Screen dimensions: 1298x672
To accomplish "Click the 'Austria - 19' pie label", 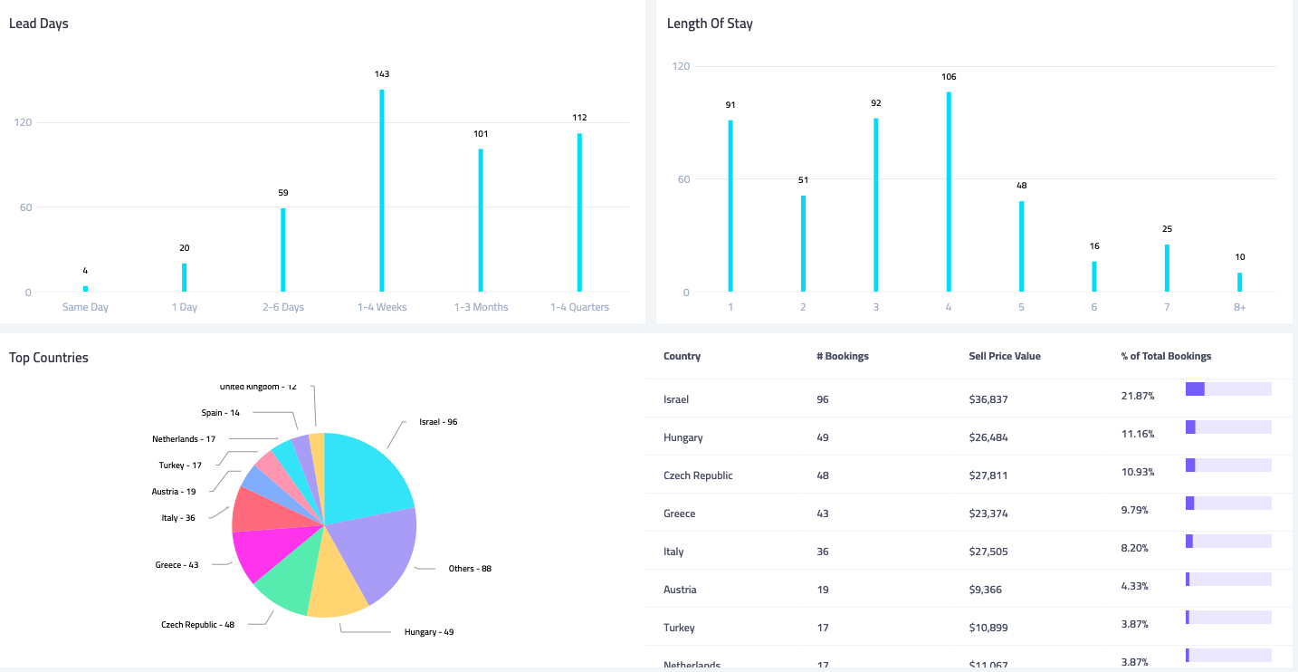I will [x=174, y=492].
